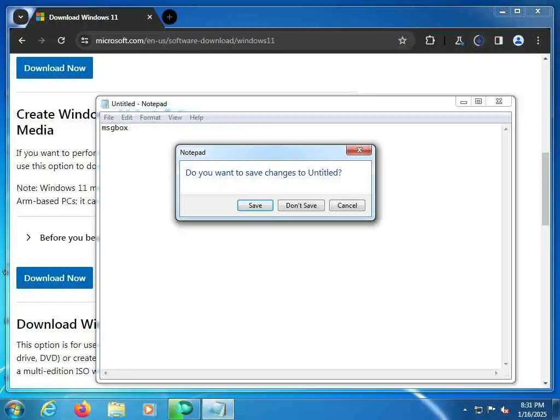Screen dimensions: 560x420
Task: Choose Don't Save in the Notepad dialog
Action: pyautogui.click(x=301, y=206)
